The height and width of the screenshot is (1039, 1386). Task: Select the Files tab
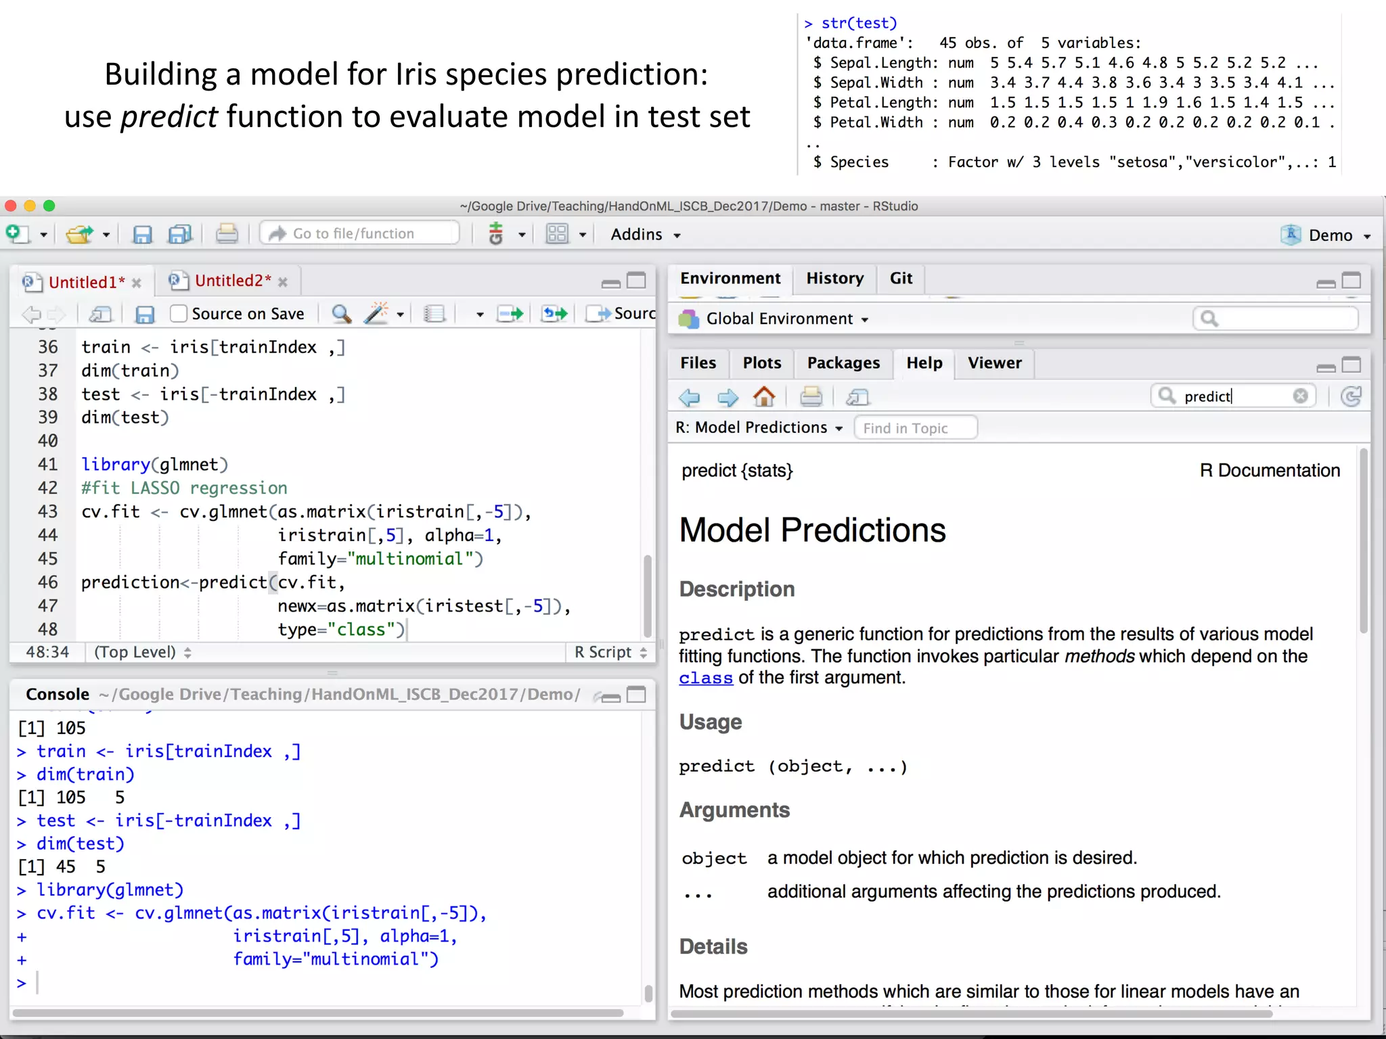(698, 363)
